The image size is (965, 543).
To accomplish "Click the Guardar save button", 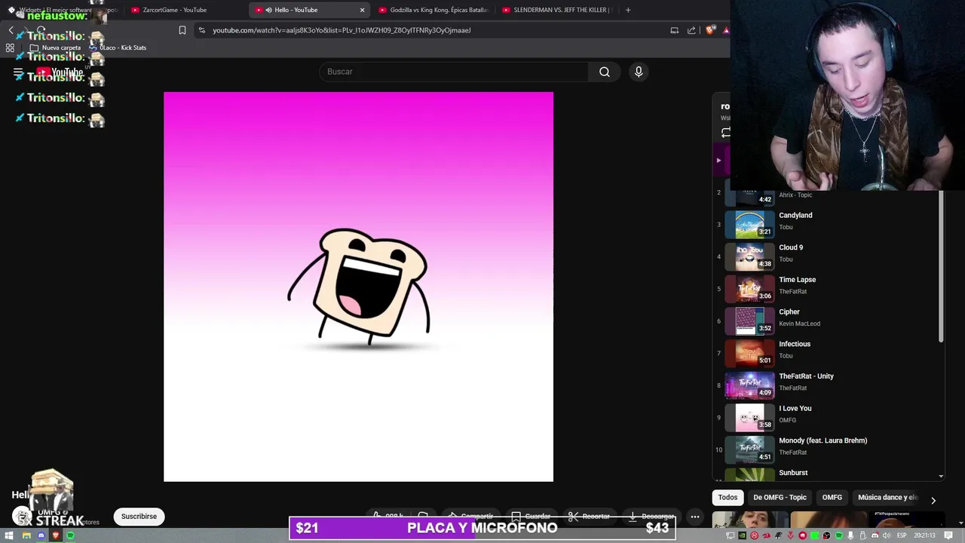I will coord(531,517).
